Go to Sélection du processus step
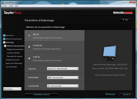This screenshot has height=99, width=137. click(x=14, y=39)
